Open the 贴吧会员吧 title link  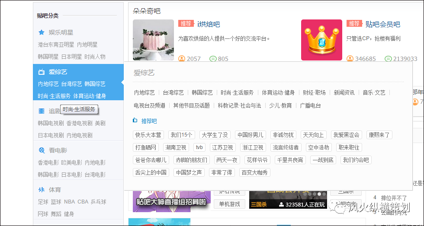(x=382, y=24)
